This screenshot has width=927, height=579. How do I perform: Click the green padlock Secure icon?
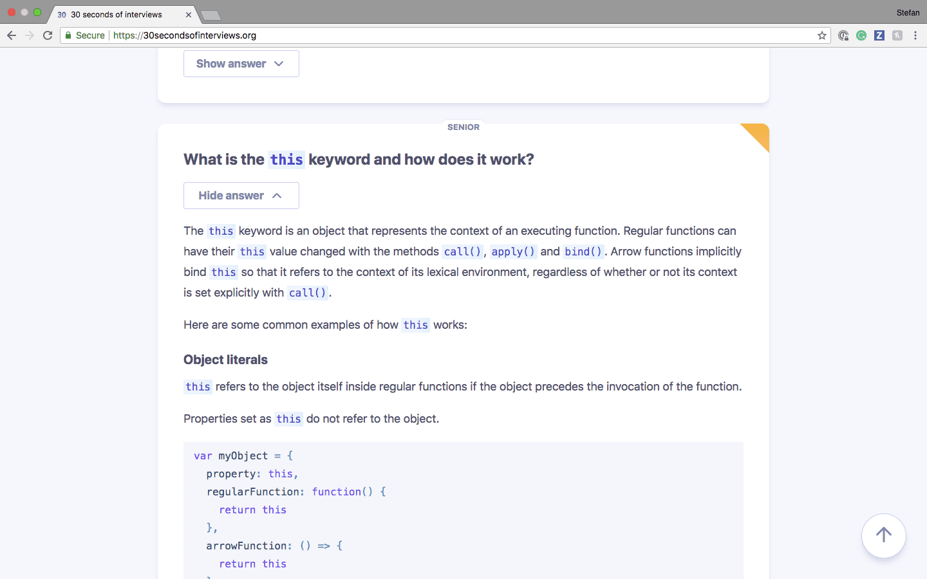click(x=68, y=35)
